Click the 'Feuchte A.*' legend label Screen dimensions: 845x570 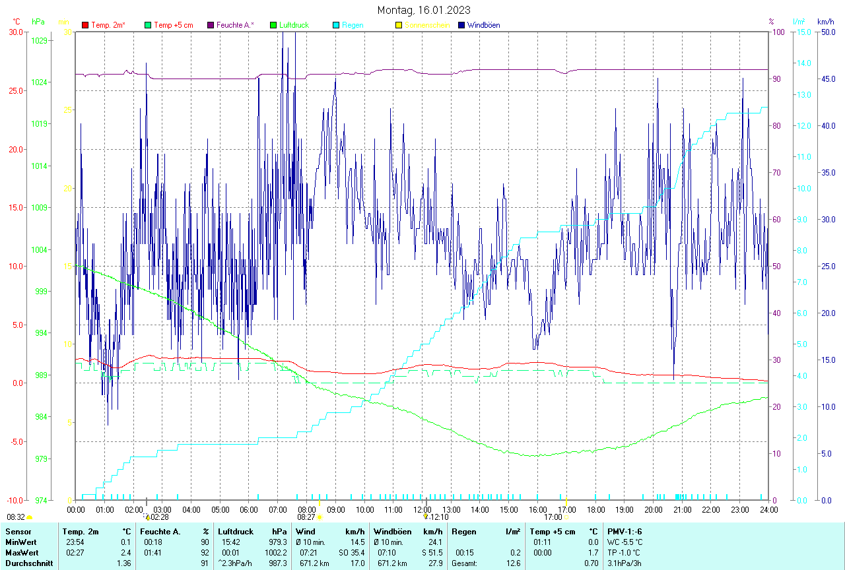tap(235, 25)
